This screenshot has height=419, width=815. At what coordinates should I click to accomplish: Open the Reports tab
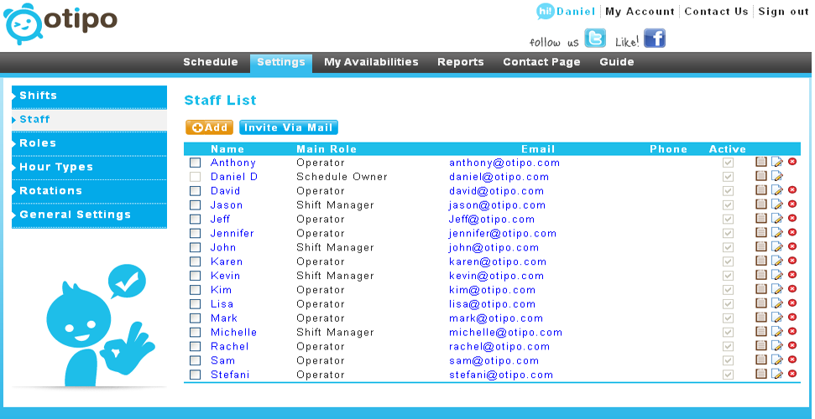pyautogui.click(x=460, y=62)
